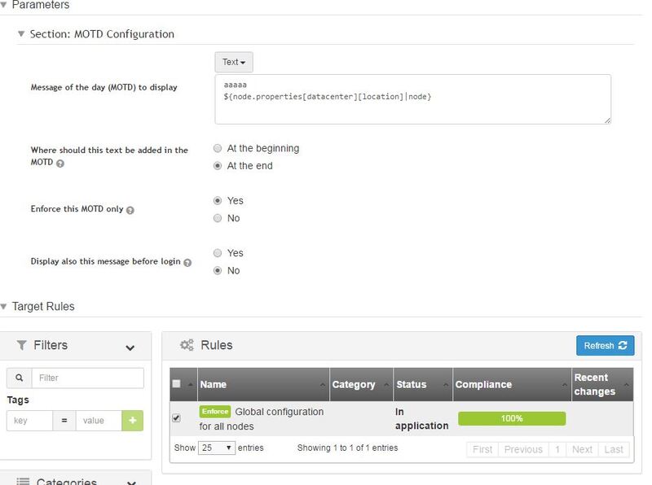
Task: Expand the Categories panel chevron
Action: (x=131, y=483)
